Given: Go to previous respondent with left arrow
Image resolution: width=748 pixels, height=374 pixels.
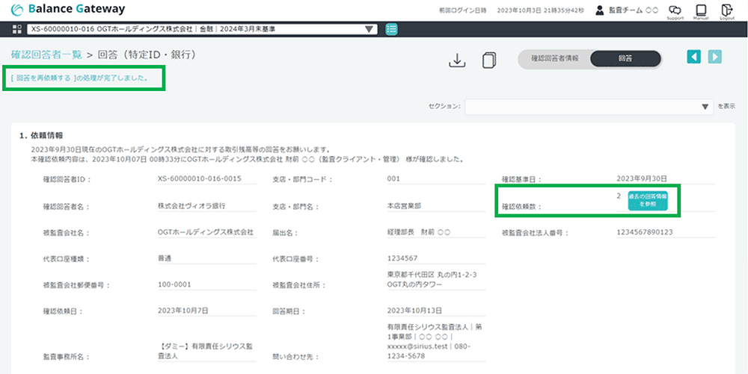Looking at the screenshot, I should tap(694, 57).
